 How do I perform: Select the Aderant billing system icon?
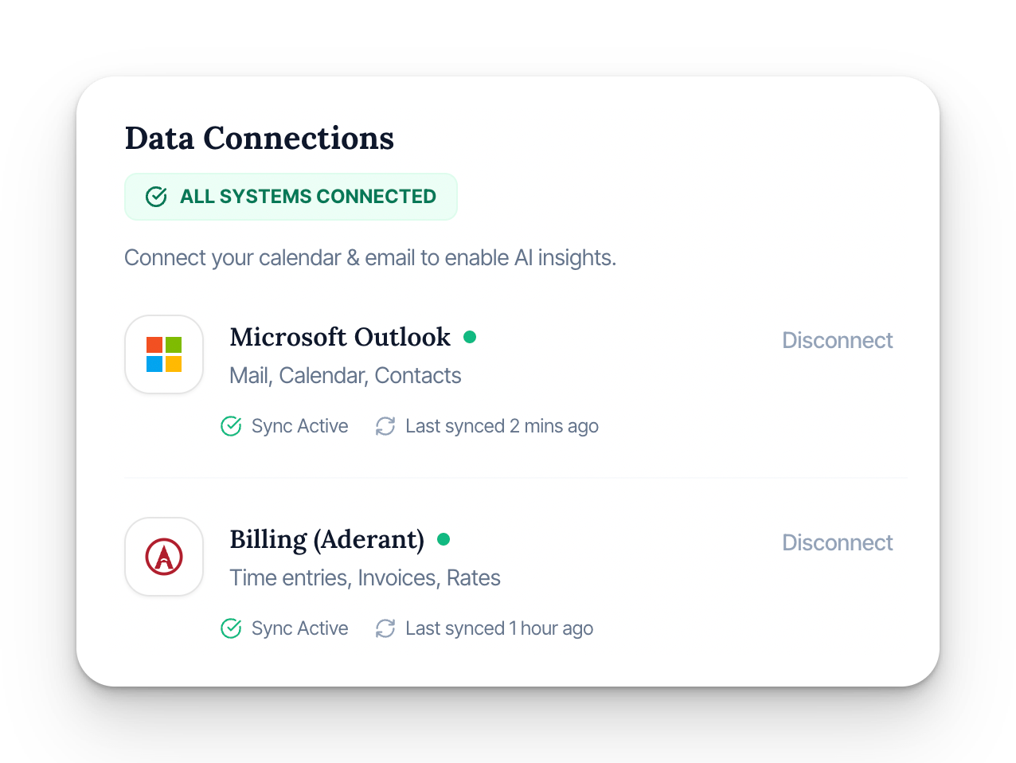coord(163,556)
